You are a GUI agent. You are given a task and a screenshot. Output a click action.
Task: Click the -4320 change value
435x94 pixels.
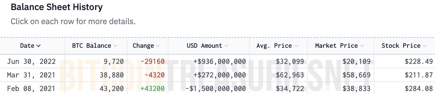[154, 75]
